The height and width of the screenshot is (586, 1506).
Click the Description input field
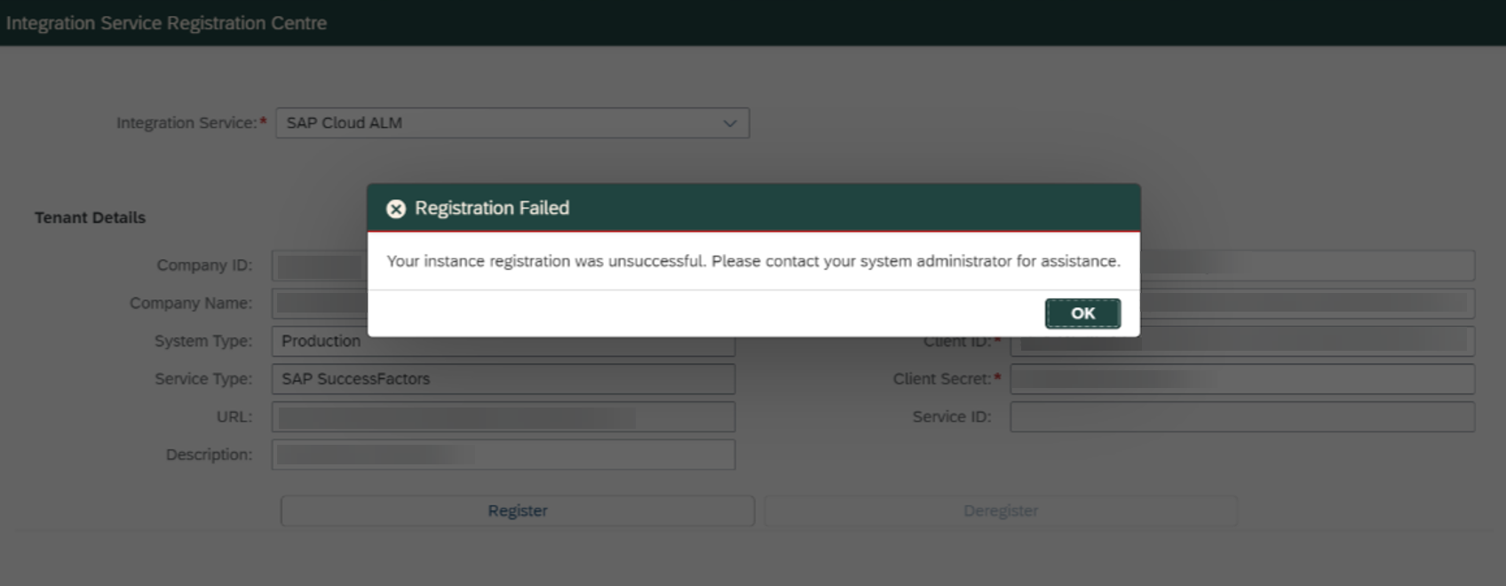pyautogui.click(x=503, y=455)
